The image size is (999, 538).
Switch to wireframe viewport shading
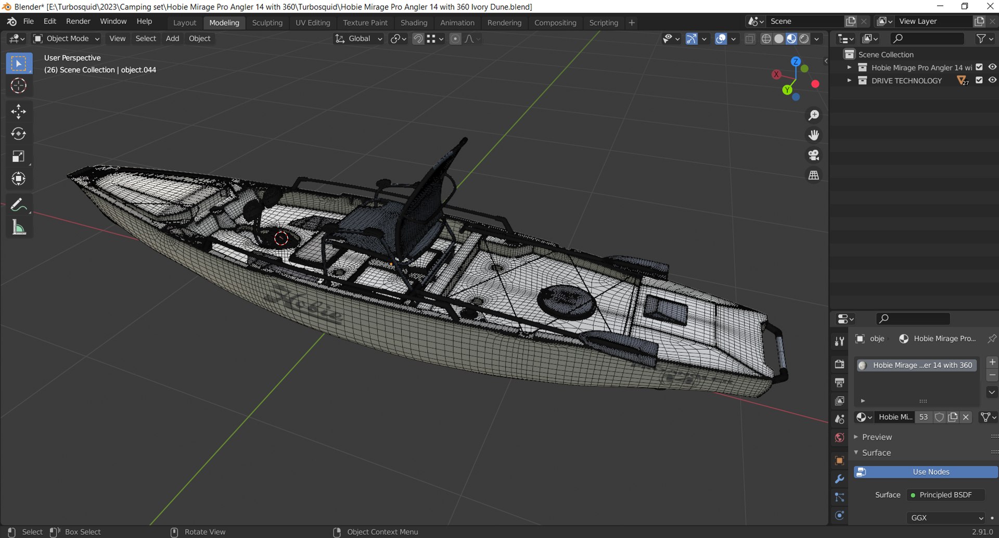(766, 39)
